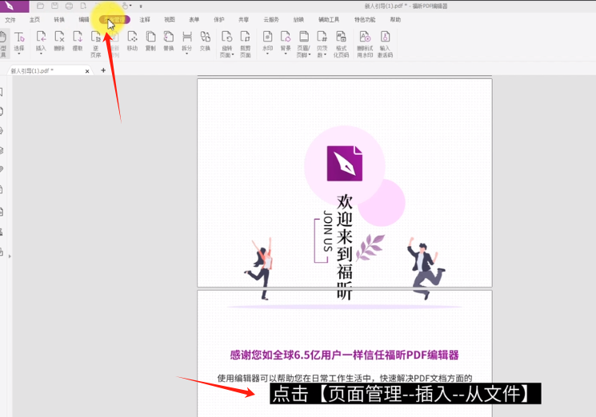Image resolution: width=596 pixels, height=417 pixels.
Task: Switch to the 特色功能 featured functions tab
Action: coord(365,20)
